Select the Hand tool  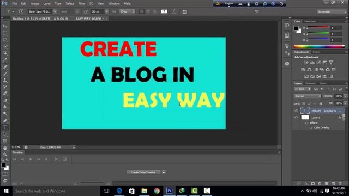5,148
